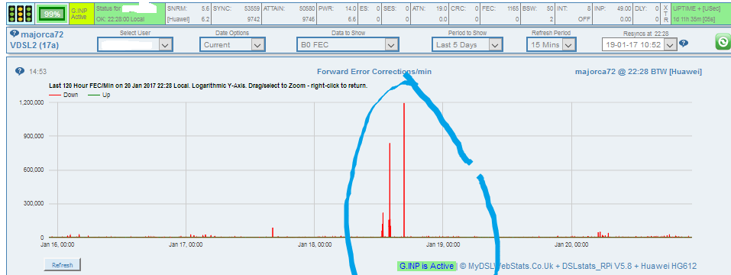Click the FEC 1165 cell in status bar

coord(500,14)
